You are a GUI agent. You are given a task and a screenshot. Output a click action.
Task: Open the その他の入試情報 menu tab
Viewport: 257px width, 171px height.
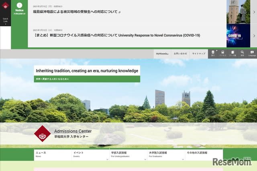click(x=204, y=155)
